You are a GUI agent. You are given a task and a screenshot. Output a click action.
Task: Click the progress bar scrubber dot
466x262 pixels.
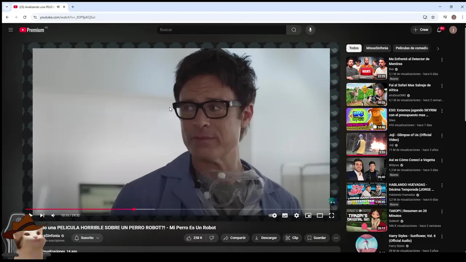click(134, 209)
